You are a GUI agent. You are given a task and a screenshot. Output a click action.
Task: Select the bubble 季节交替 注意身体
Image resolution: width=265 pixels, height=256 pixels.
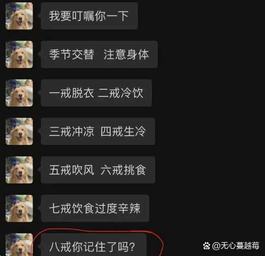point(99,54)
